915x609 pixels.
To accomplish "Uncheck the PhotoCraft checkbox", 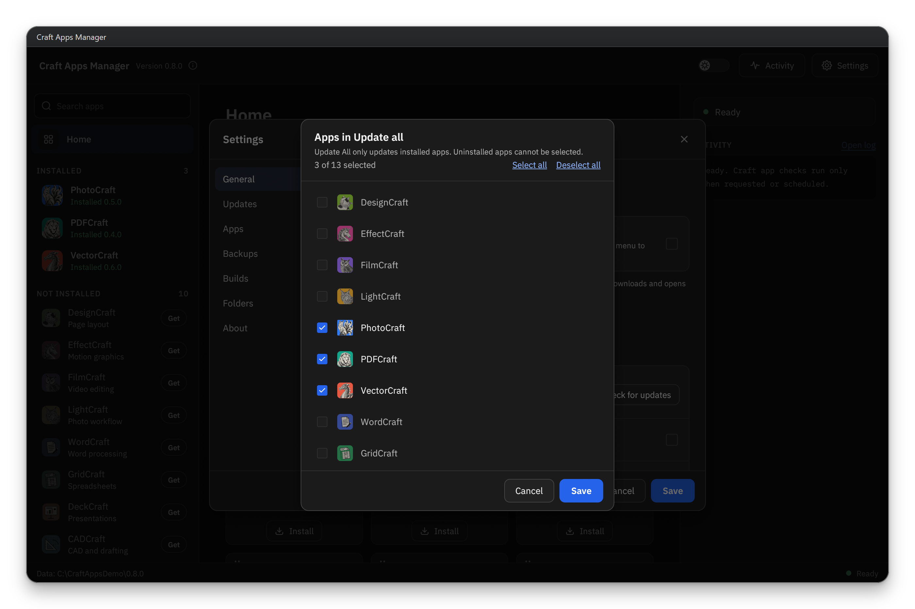I will tap(322, 328).
